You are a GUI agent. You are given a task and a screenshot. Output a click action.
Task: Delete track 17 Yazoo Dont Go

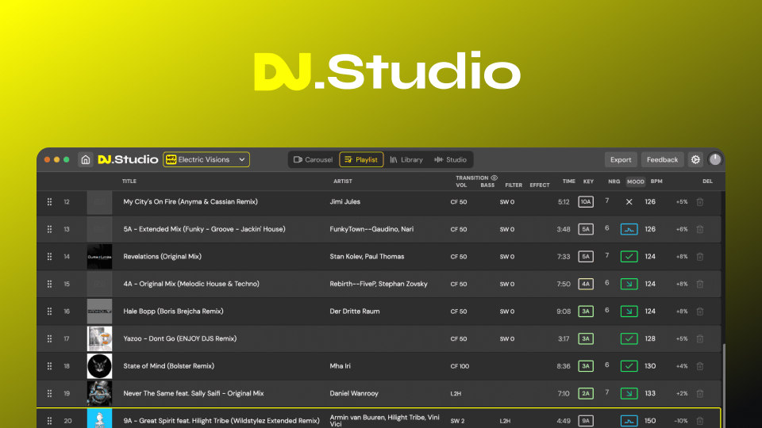pyautogui.click(x=700, y=338)
